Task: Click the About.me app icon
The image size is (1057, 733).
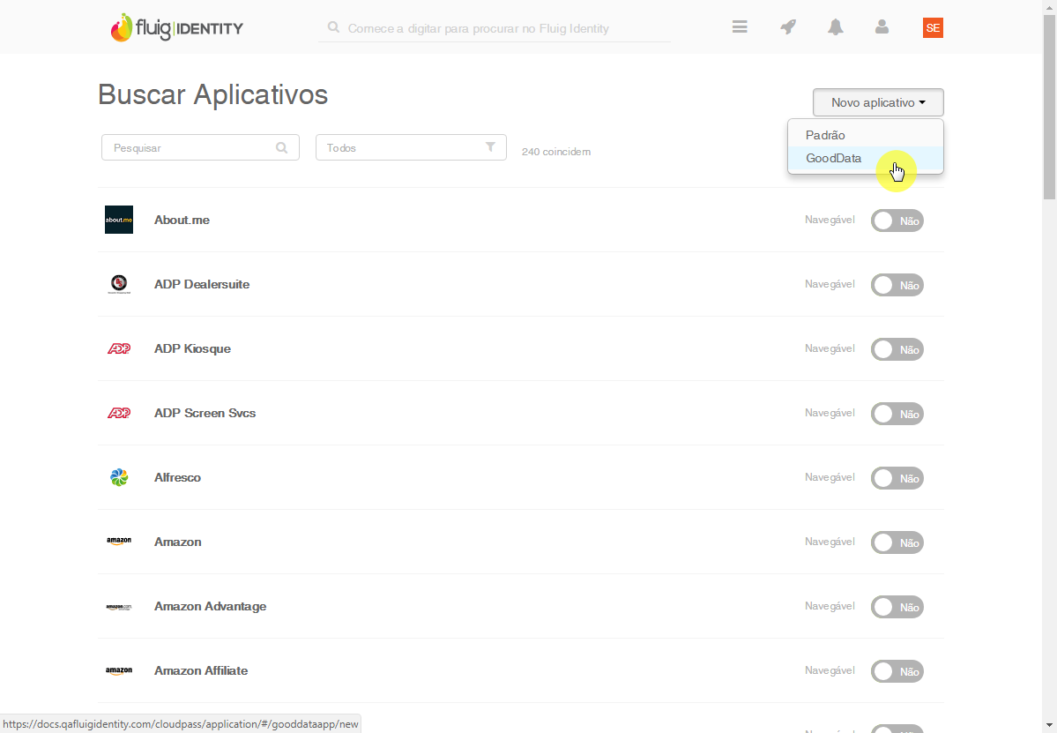Action: point(119,220)
